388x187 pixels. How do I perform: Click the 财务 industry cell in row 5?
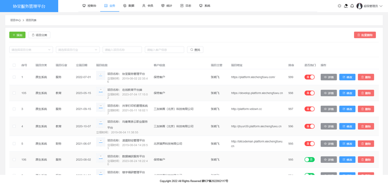58,143
